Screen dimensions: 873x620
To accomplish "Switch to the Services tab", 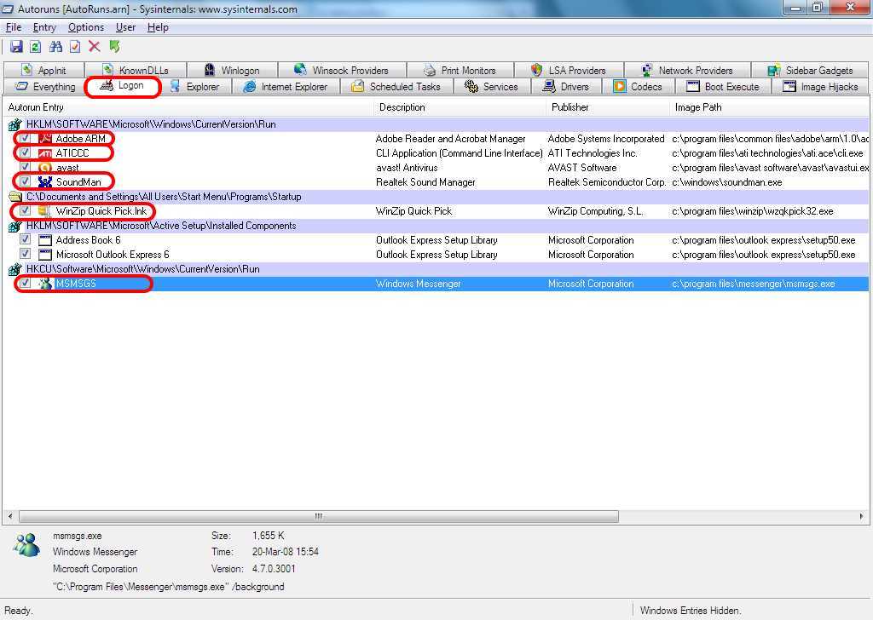I will (x=492, y=87).
